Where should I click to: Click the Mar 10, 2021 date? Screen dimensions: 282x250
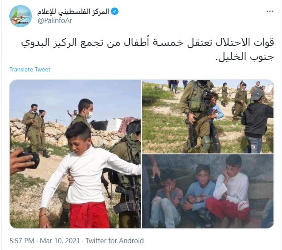point(60,241)
